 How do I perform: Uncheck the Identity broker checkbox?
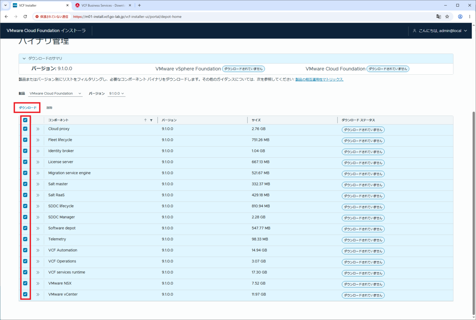[25, 151]
